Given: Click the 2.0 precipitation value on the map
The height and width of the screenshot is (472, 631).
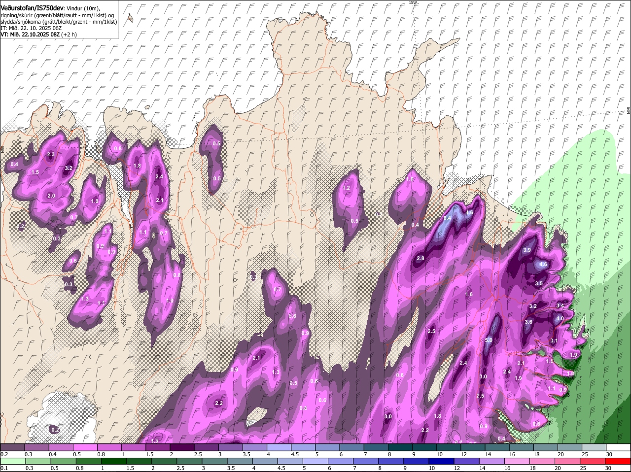Looking at the screenshot, I should click(x=51, y=196).
